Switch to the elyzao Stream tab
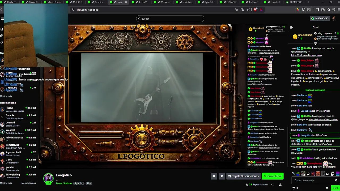The width and height of the screenshot is (340, 191). (x=53, y=2)
